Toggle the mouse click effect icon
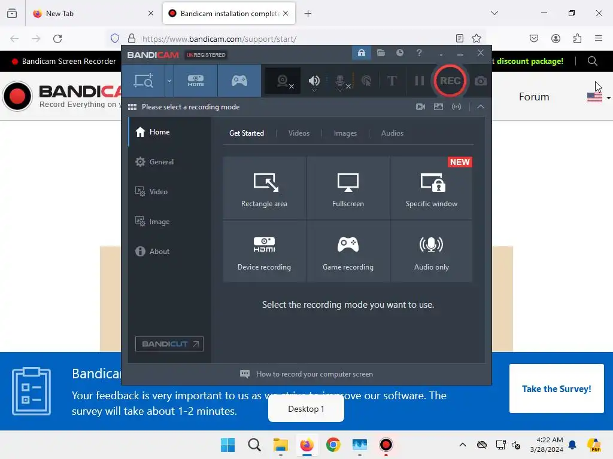Image resolution: width=613 pixels, height=459 pixels. (x=366, y=81)
